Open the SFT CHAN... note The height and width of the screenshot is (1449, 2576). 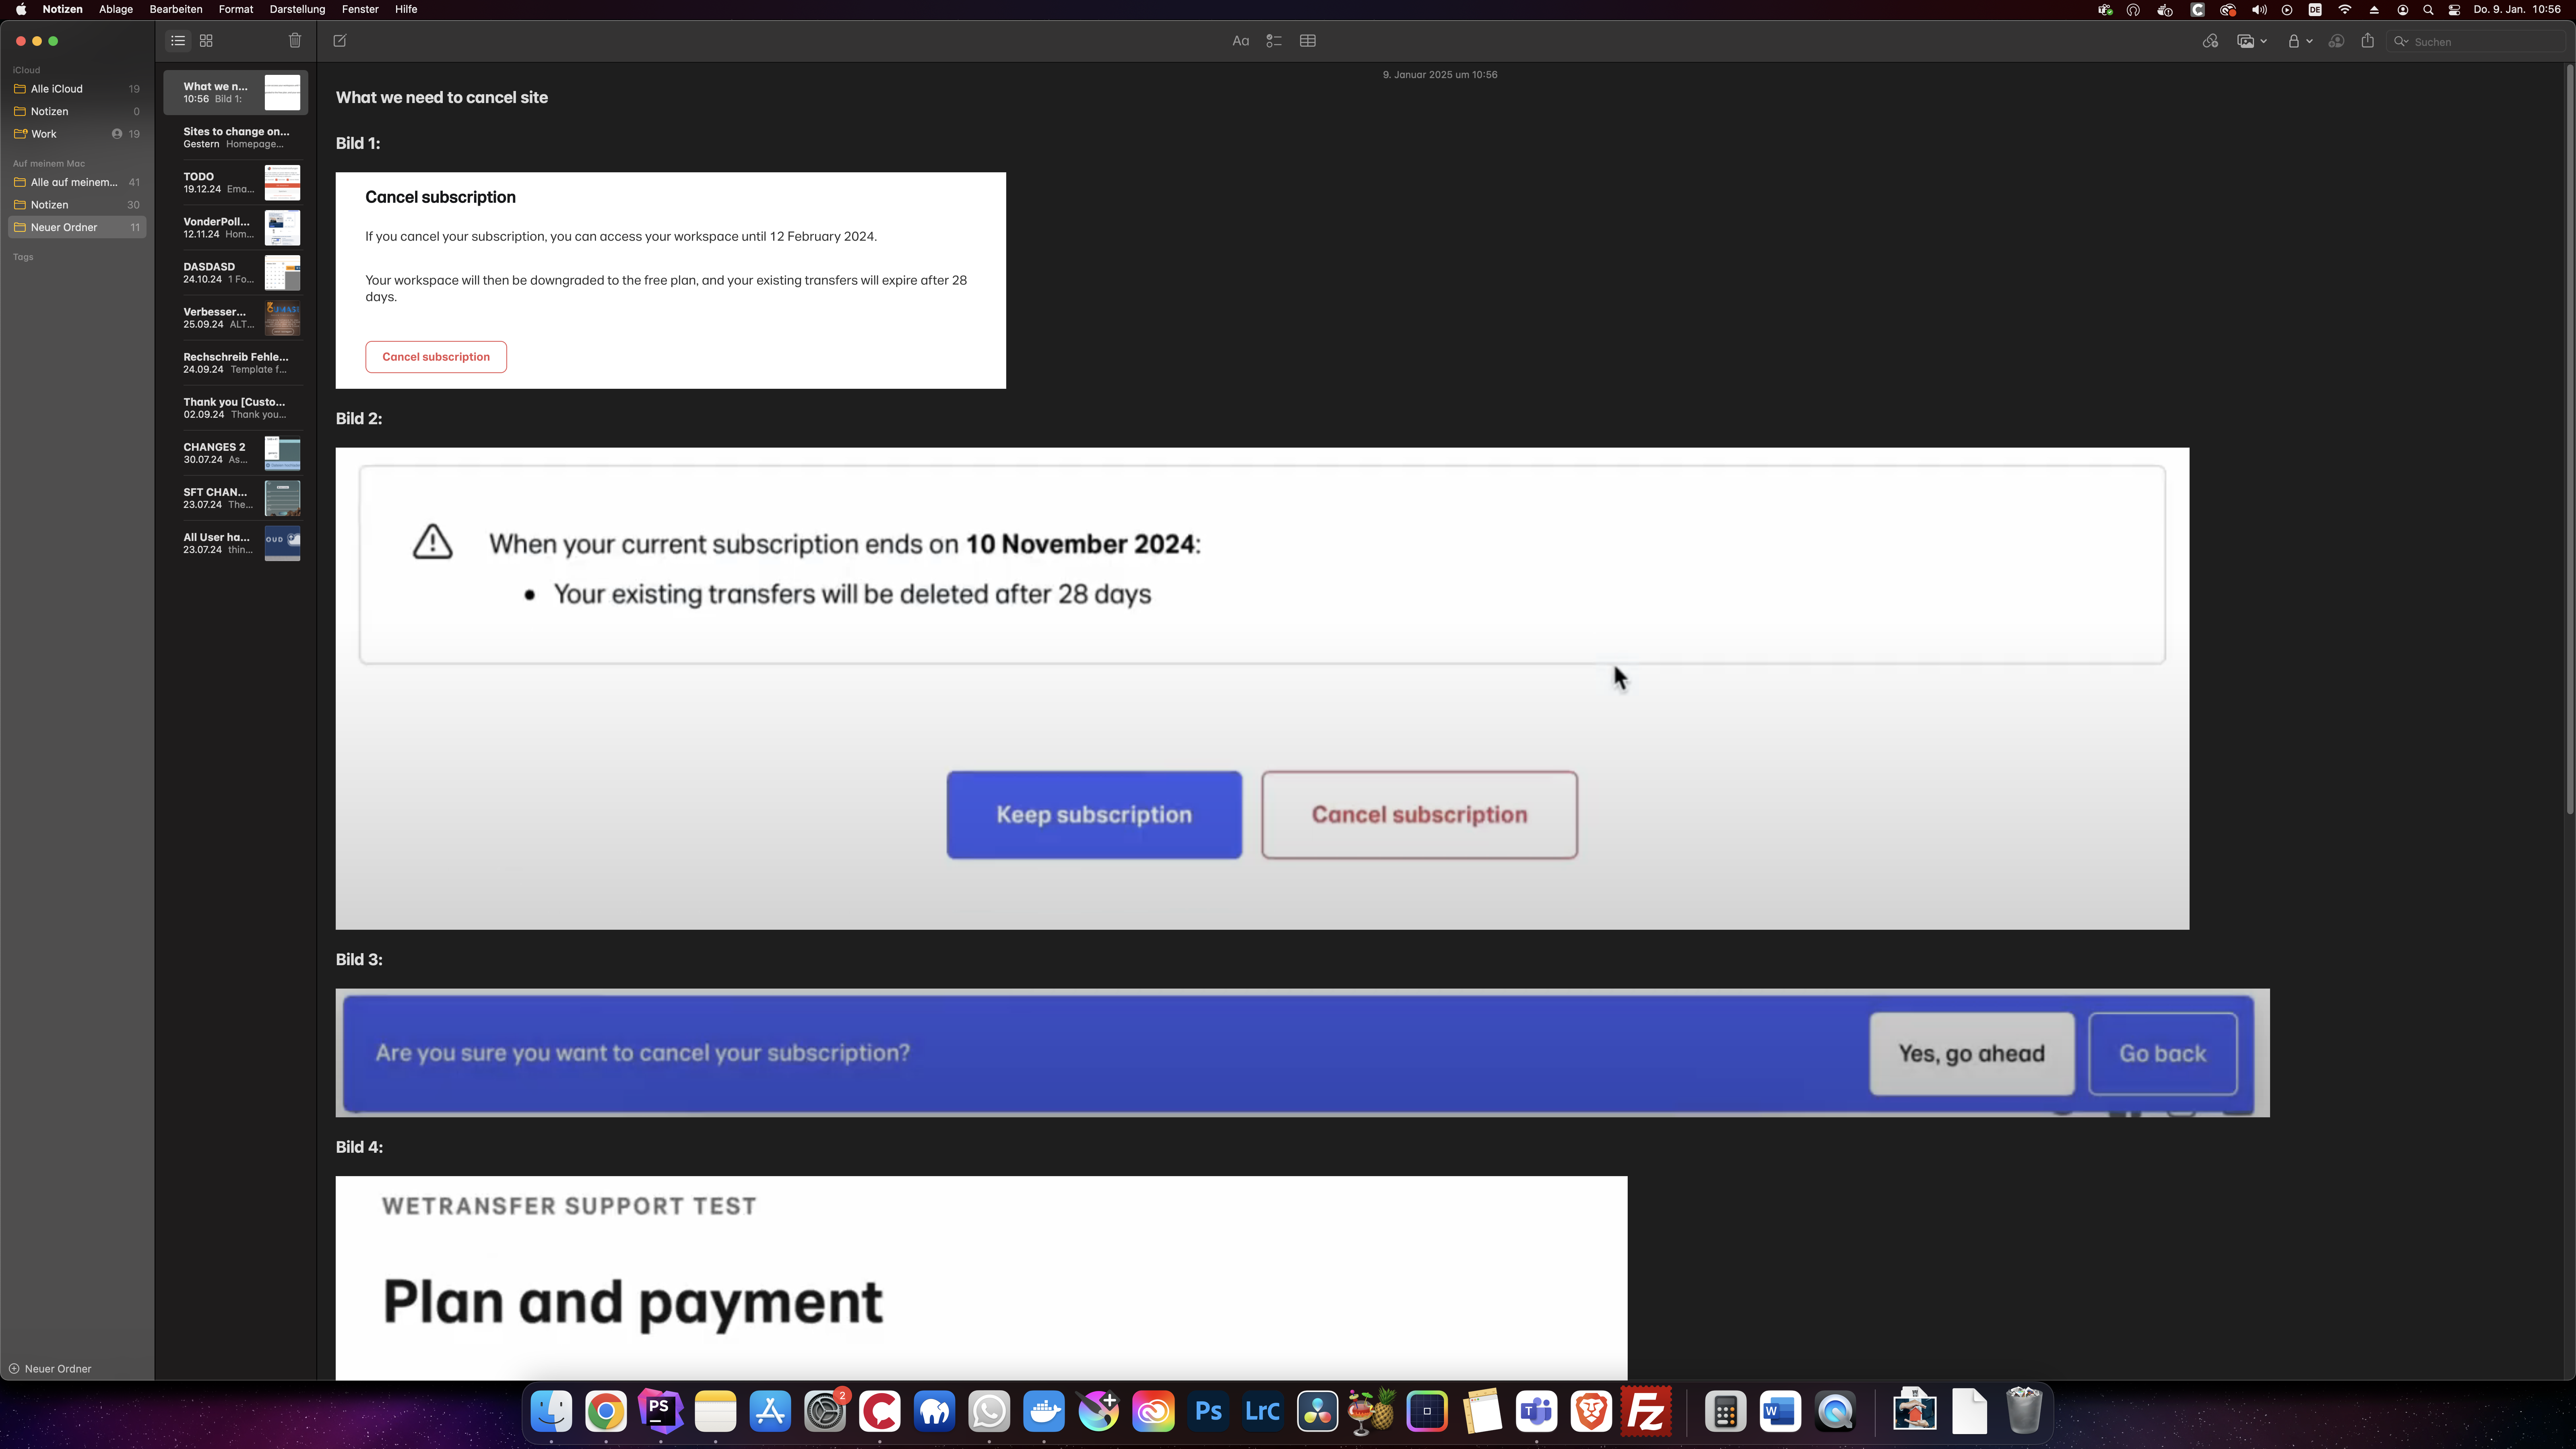tap(236, 498)
